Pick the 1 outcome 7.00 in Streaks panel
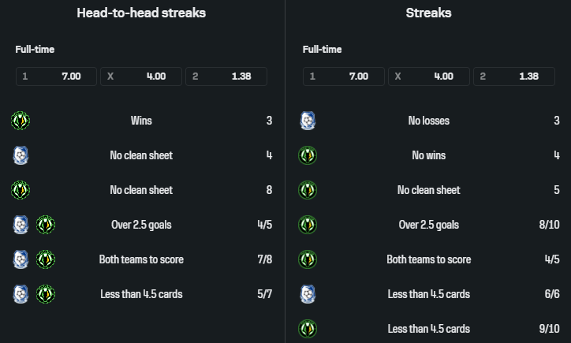 point(344,76)
